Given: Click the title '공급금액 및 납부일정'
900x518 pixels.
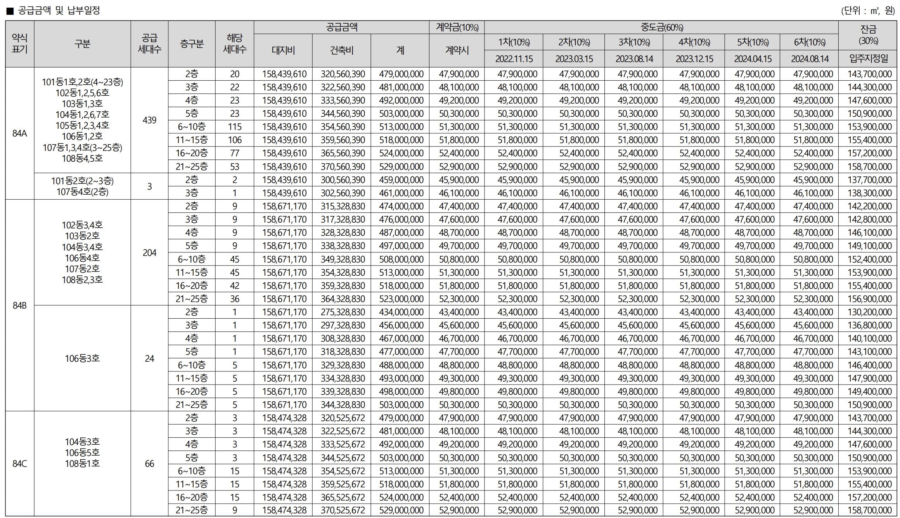Looking at the screenshot, I should [59, 10].
